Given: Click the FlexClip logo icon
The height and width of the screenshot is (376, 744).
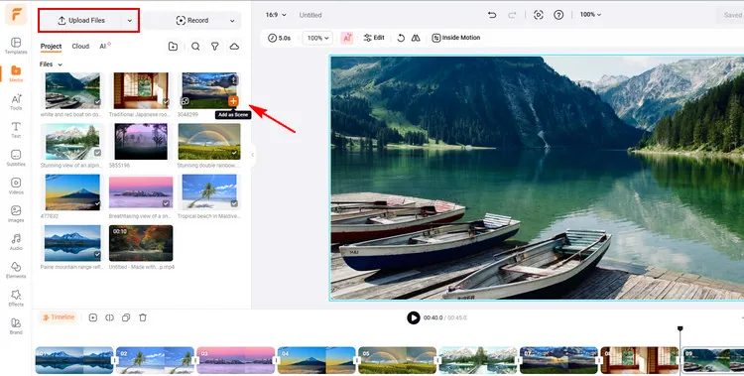Looking at the screenshot, I should click(16, 15).
